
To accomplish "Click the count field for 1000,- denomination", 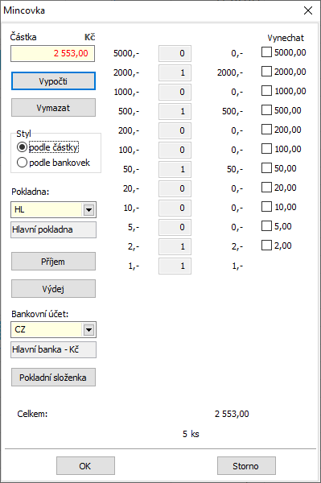I will pos(175,92).
